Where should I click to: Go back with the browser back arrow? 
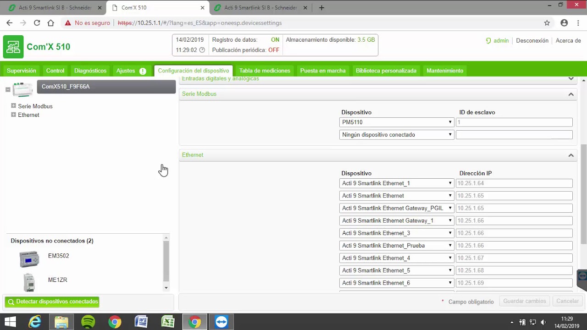(x=10, y=23)
